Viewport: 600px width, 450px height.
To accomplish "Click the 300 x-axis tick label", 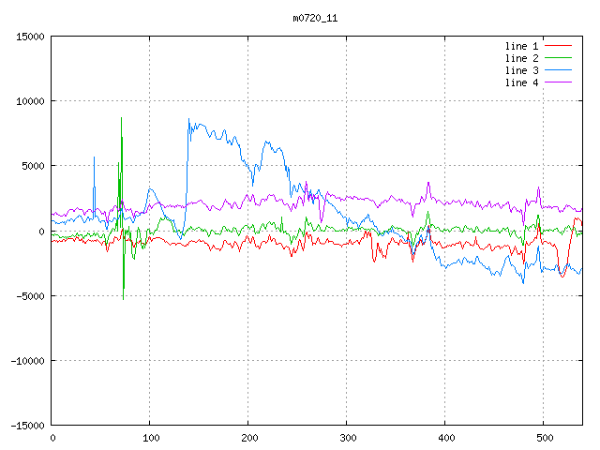I will [347, 437].
